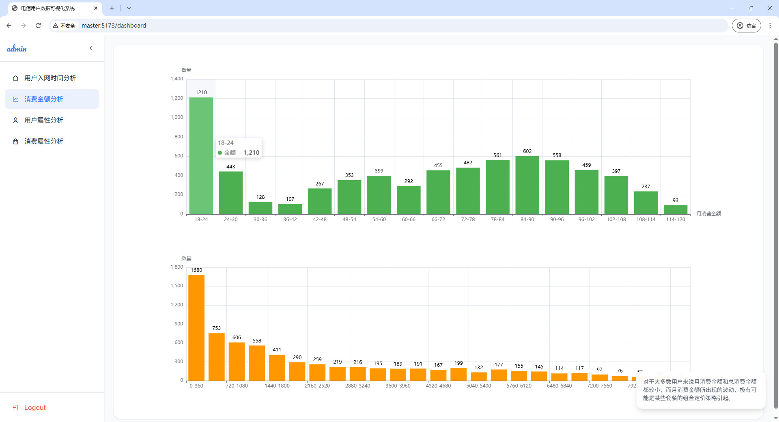Click the logout door icon
Viewport: 779px width, 422px height.
tap(16, 407)
